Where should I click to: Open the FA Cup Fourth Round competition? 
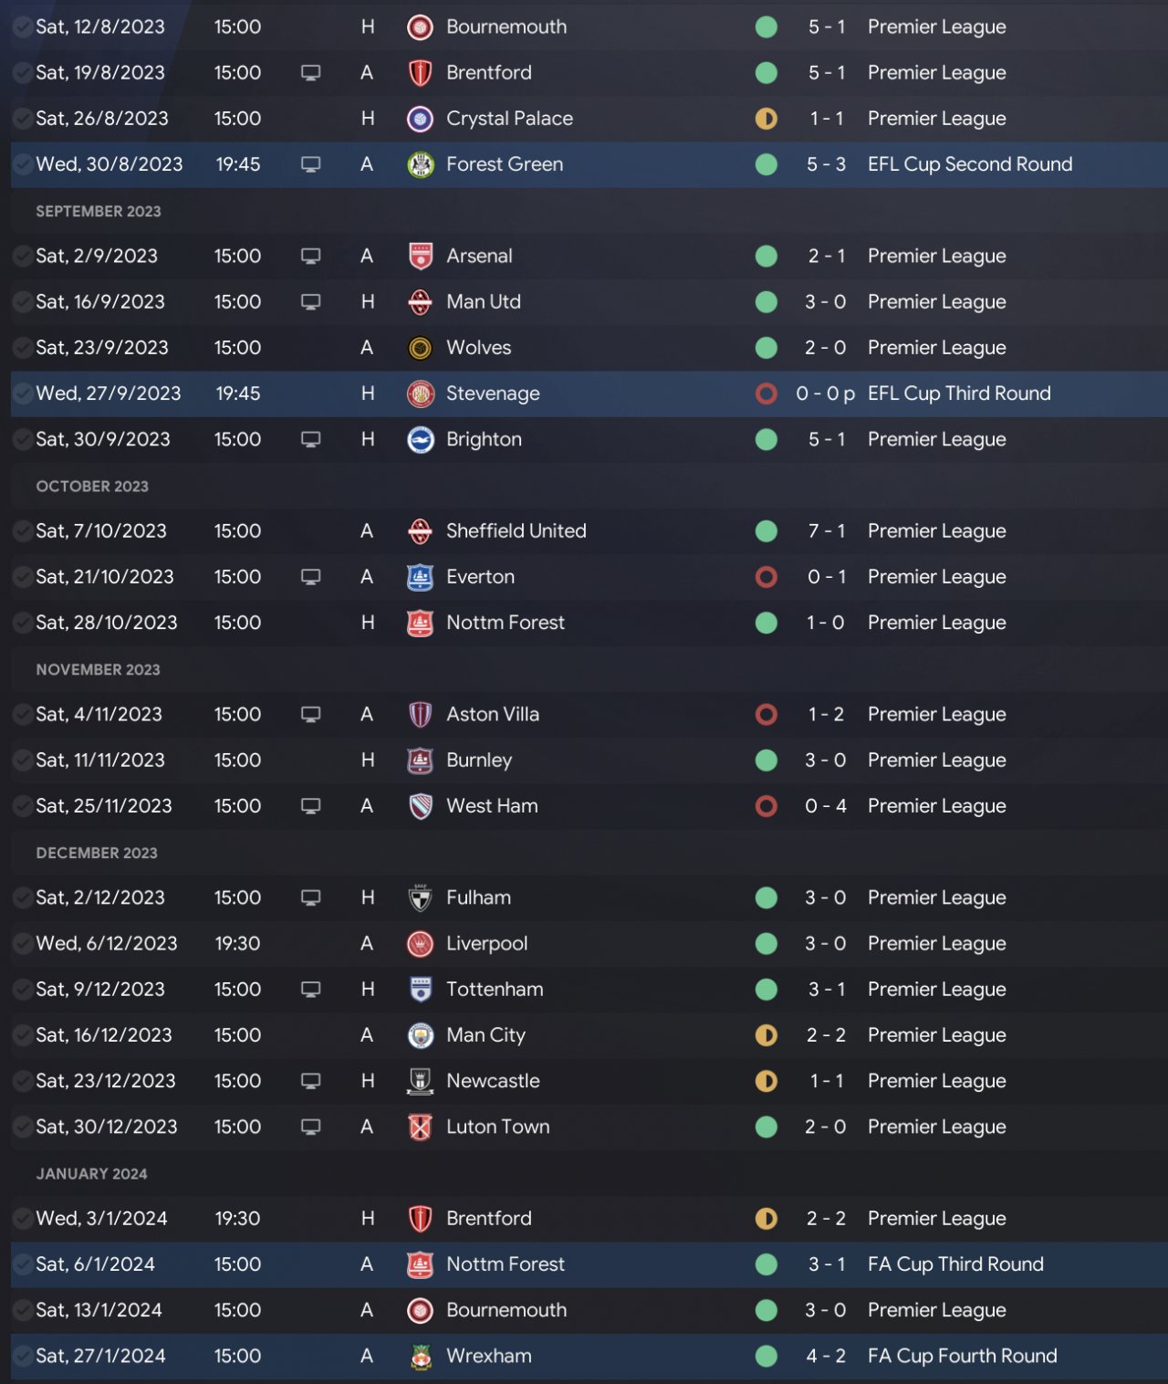pyautogui.click(x=962, y=1357)
